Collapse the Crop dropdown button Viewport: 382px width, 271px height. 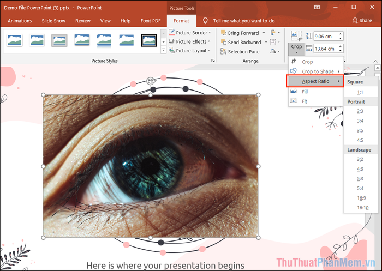click(x=296, y=49)
